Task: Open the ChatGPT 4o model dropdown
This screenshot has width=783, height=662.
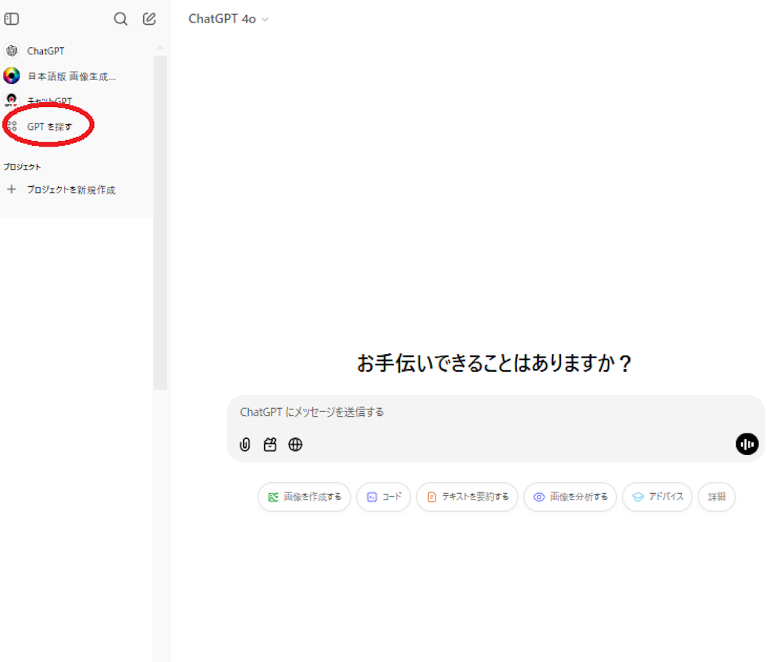Action: 228,19
